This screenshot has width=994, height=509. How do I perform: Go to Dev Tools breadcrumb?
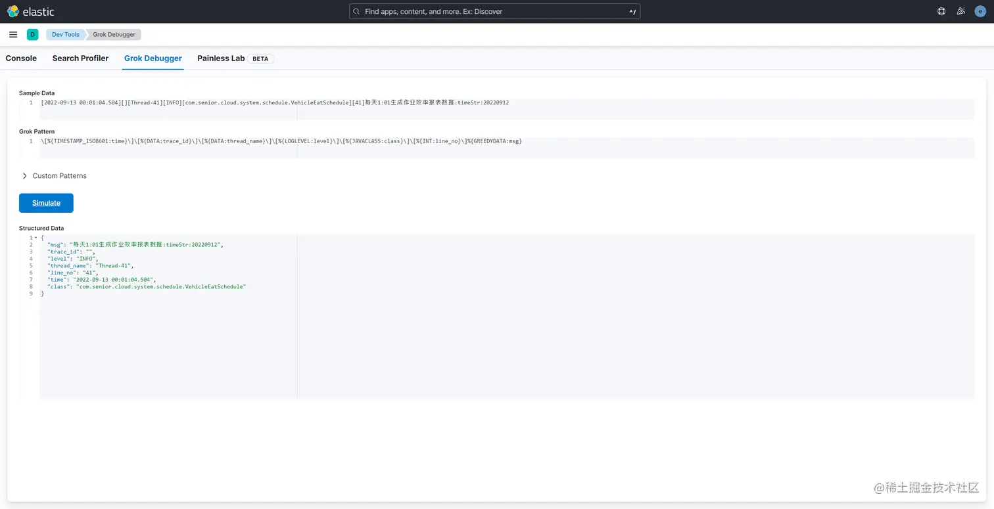(x=66, y=35)
